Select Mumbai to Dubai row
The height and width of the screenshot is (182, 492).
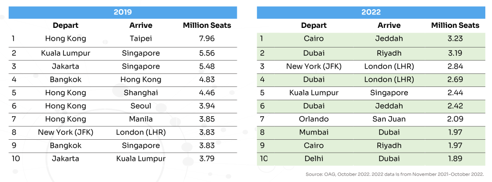pyautogui.click(x=371, y=133)
